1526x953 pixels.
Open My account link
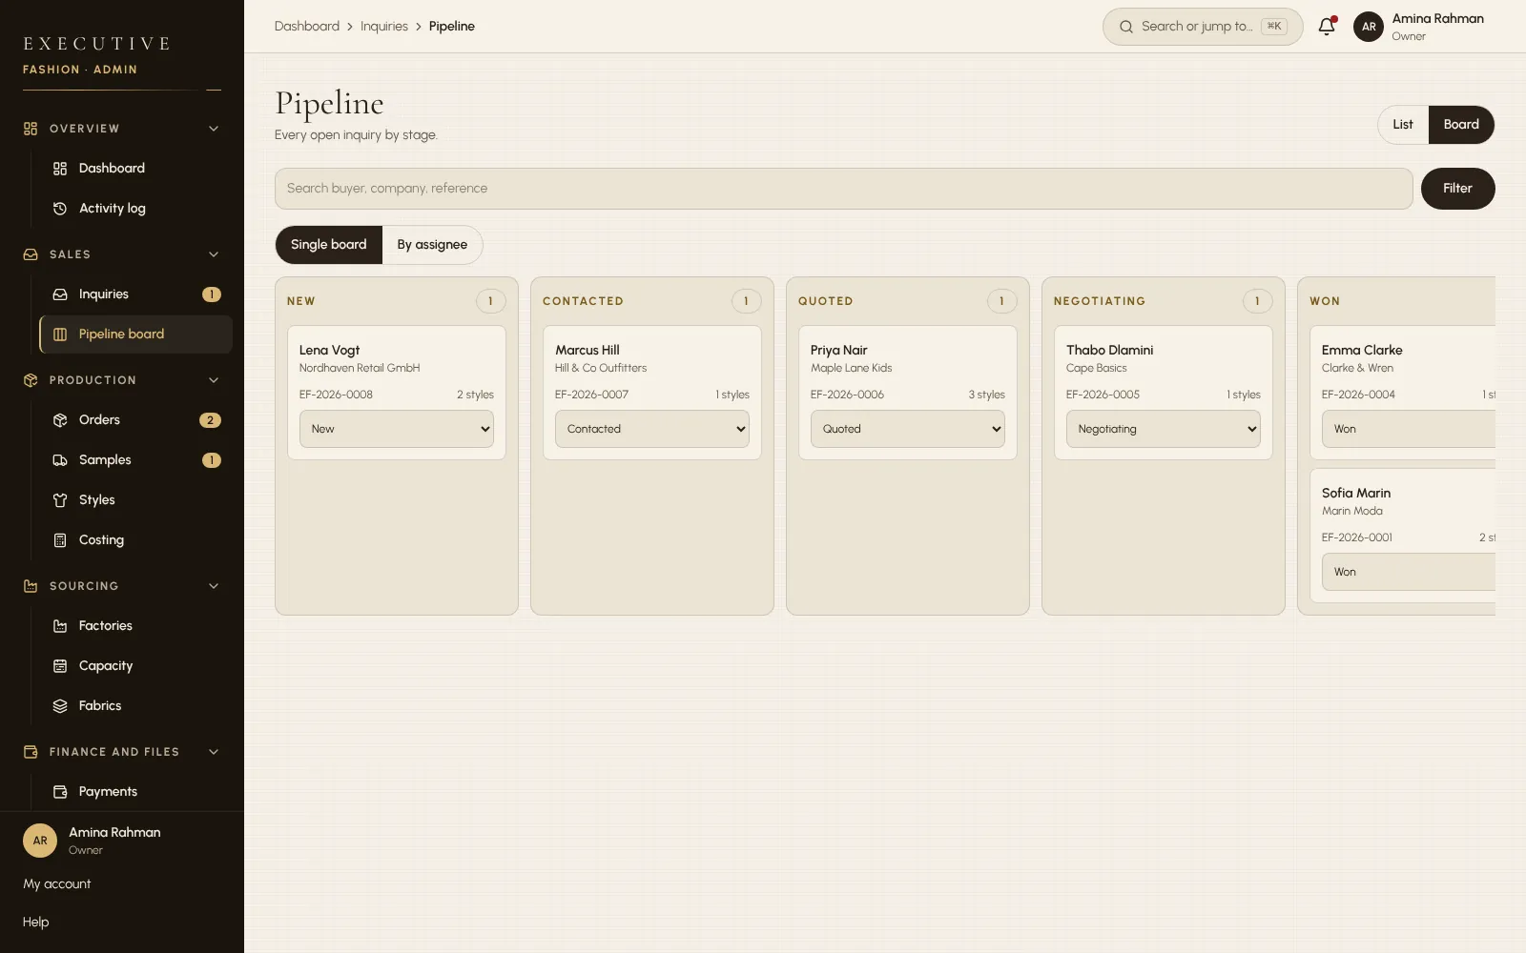pos(57,884)
